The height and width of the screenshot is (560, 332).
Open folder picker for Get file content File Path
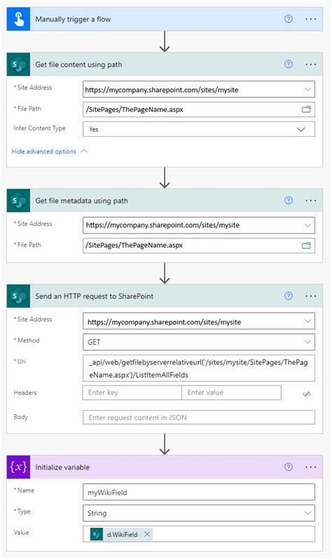point(306,109)
